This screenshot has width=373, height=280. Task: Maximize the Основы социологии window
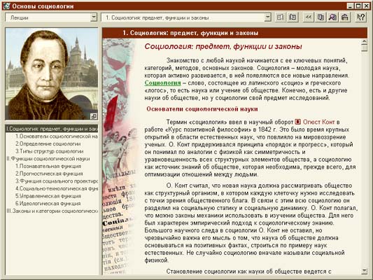tap(358, 6)
